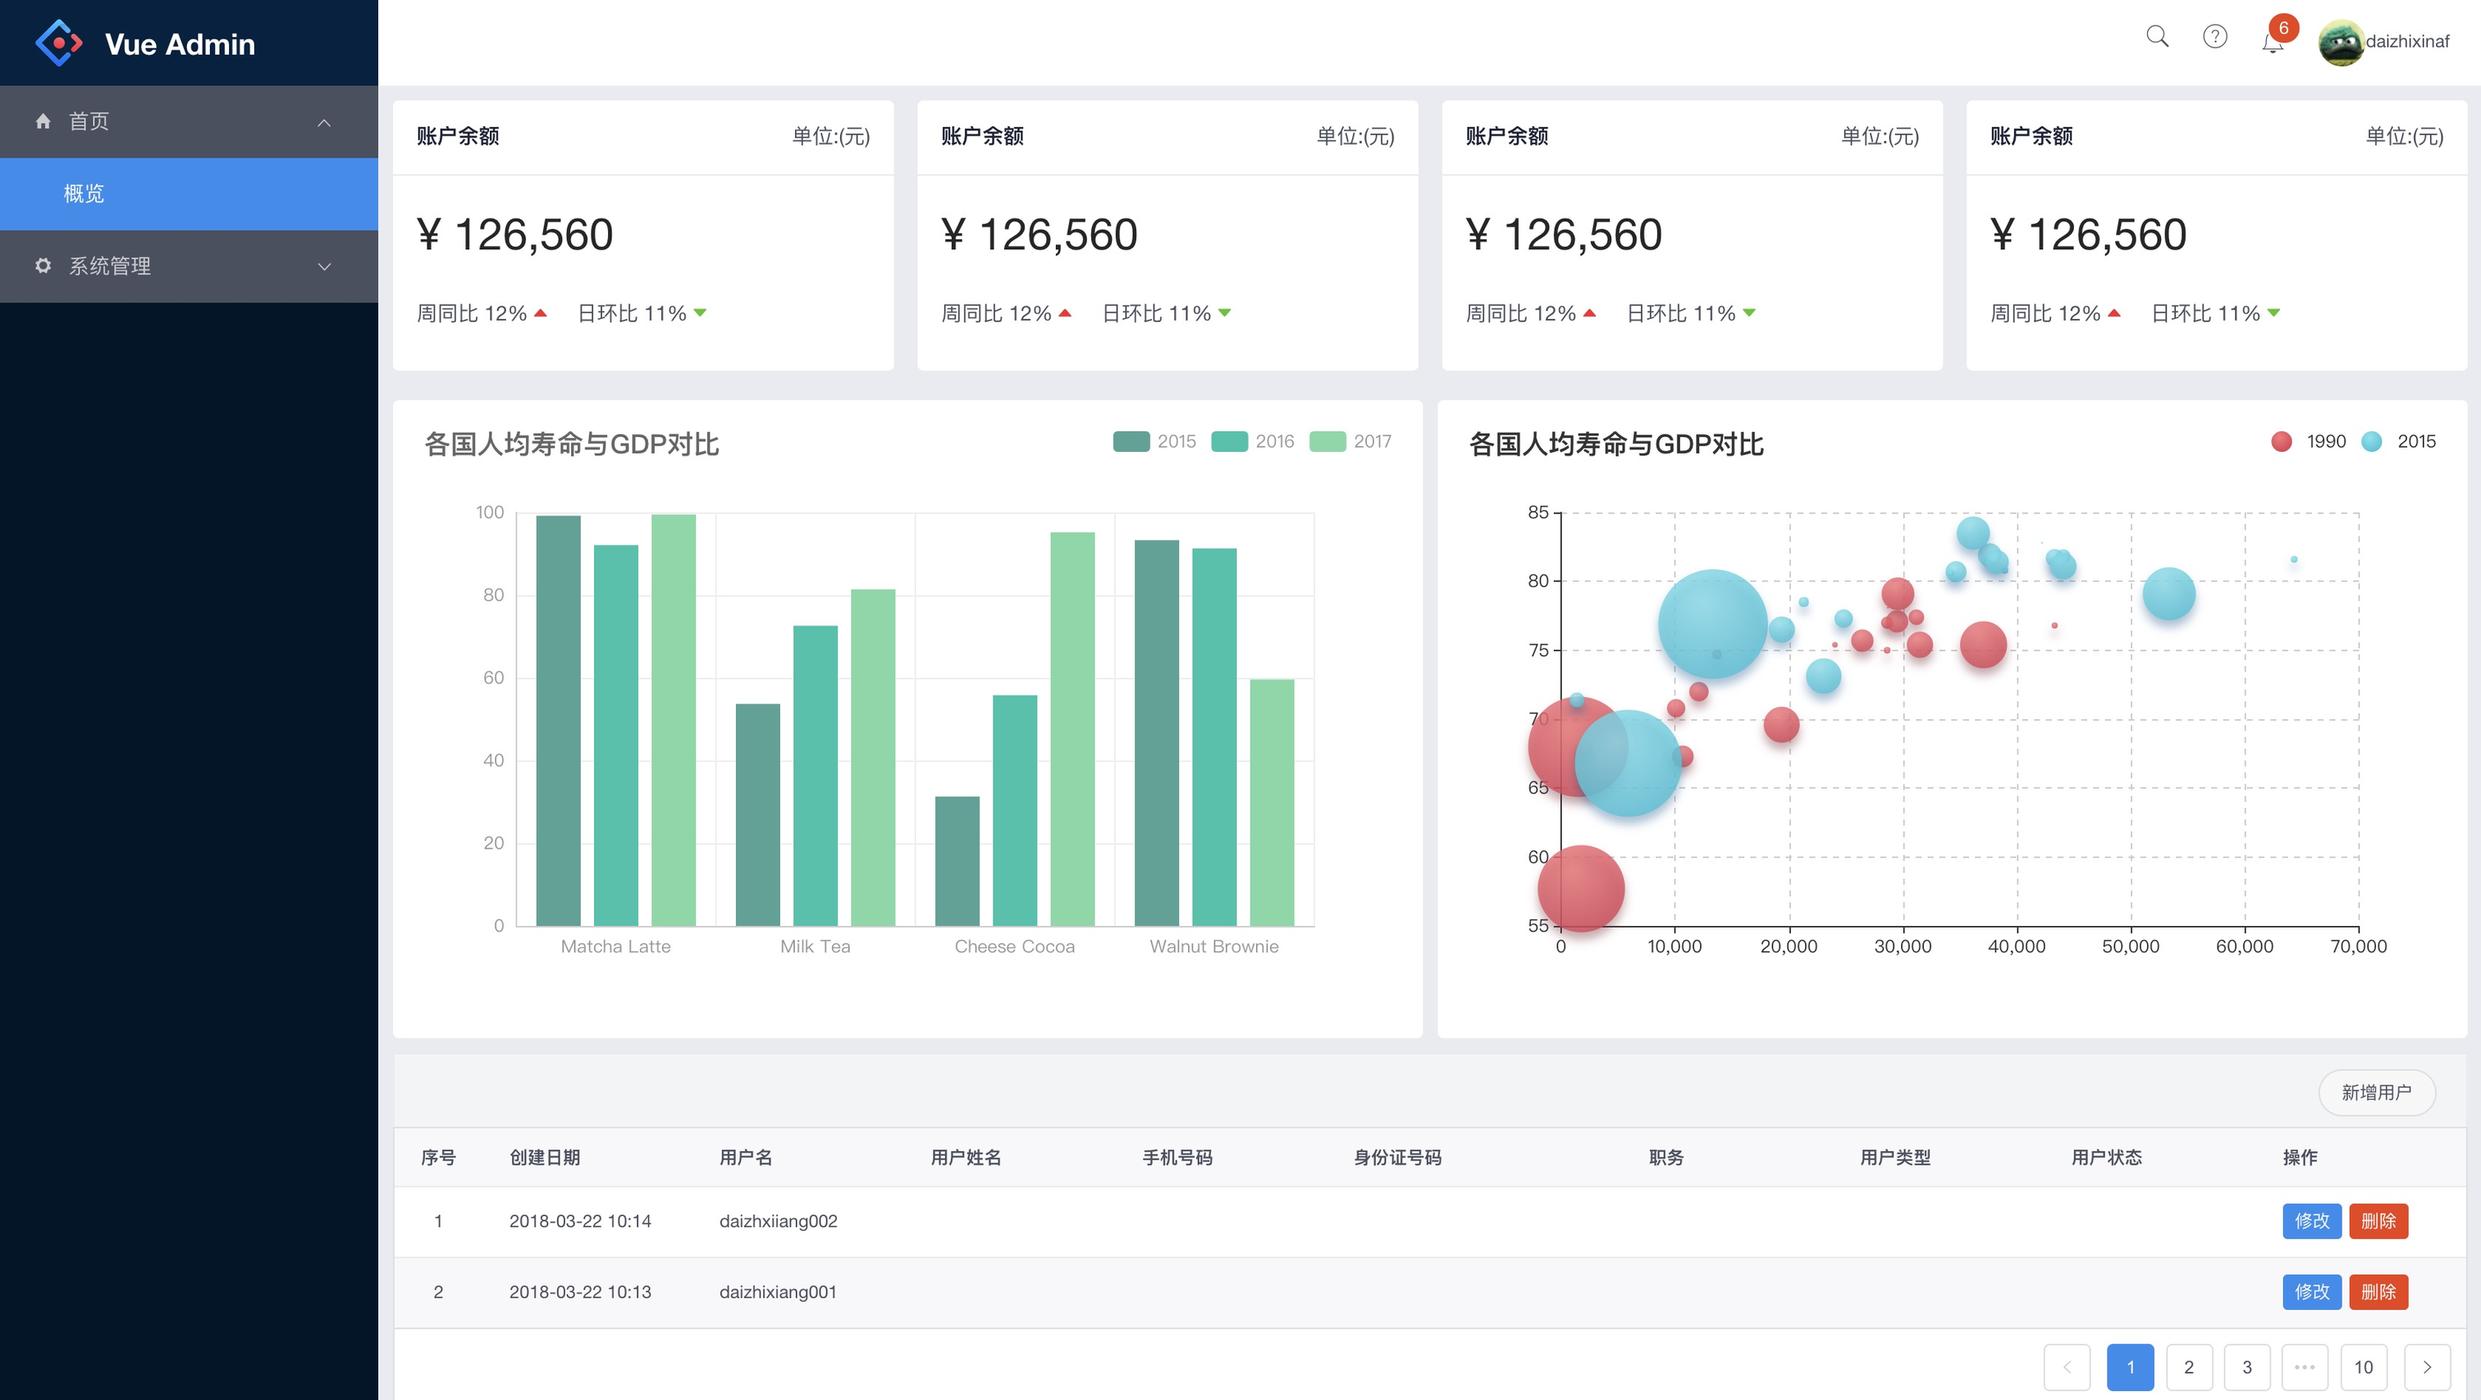Click 删除 for user daizhxiiang002
2481x1400 pixels.
[2378, 1221]
